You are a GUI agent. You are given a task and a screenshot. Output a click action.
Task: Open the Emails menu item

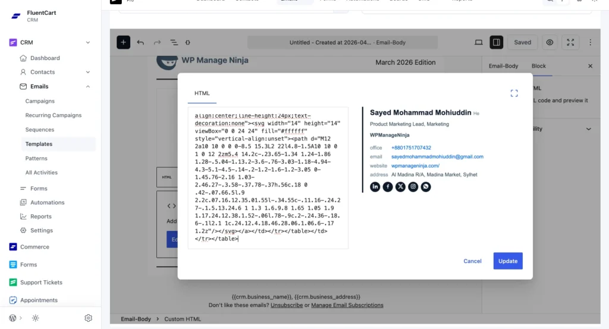(39, 86)
